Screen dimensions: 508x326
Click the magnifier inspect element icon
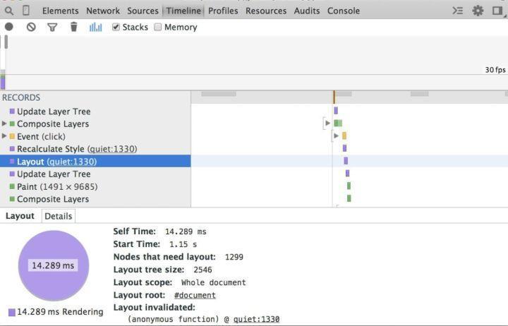click(9, 11)
